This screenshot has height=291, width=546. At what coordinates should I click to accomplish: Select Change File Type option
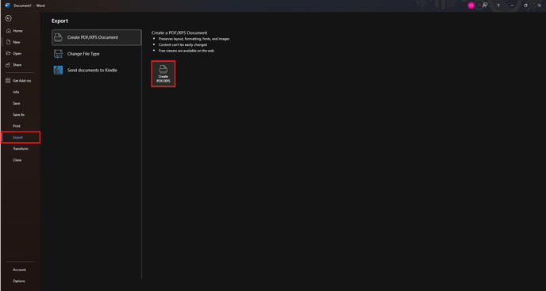point(97,54)
